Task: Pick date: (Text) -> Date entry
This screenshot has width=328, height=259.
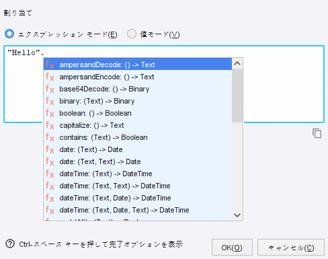Action: click(138, 149)
